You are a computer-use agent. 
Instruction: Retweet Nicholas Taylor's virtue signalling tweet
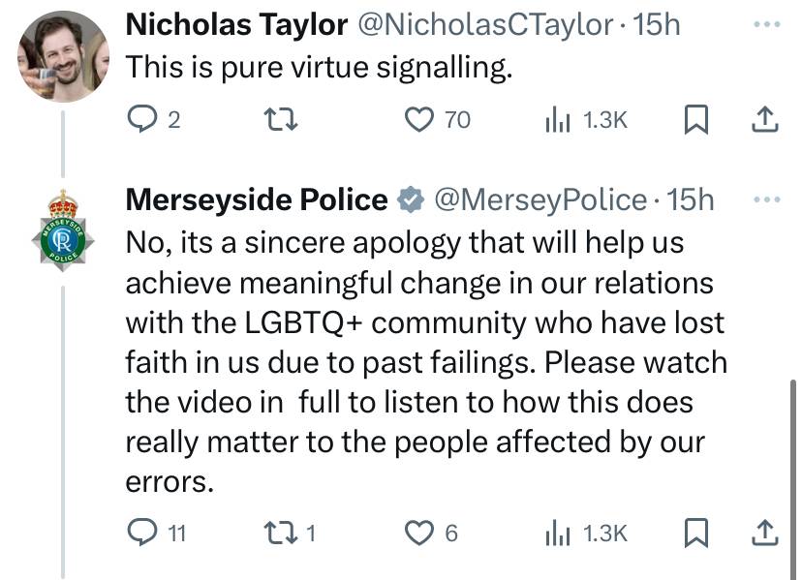(280, 119)
